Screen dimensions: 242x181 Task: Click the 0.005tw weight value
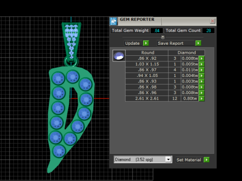tap(190, 64)
